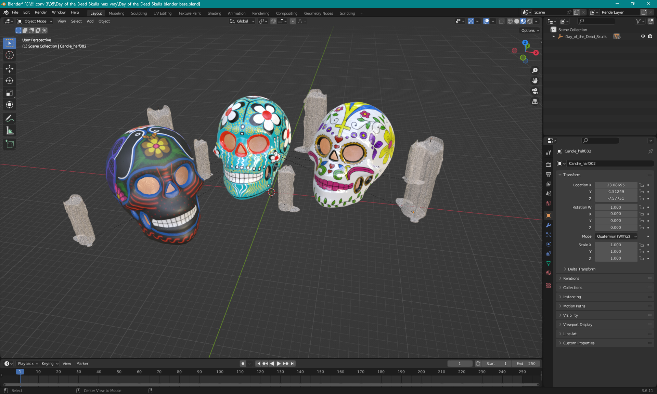Open the Object Mode dropdown
The height and width of the screenshot is (394, 657).
(35, 21)
